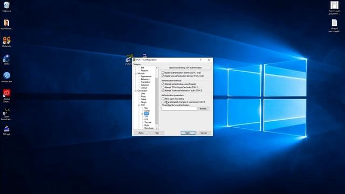
Task: Select Features in the category tree
Action: coord(145,71)
